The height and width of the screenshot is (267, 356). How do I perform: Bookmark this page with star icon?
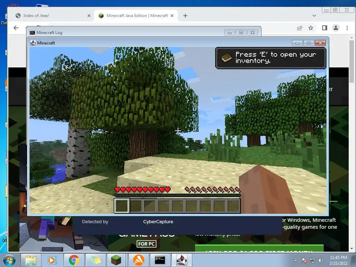click(x=311, y=28)
